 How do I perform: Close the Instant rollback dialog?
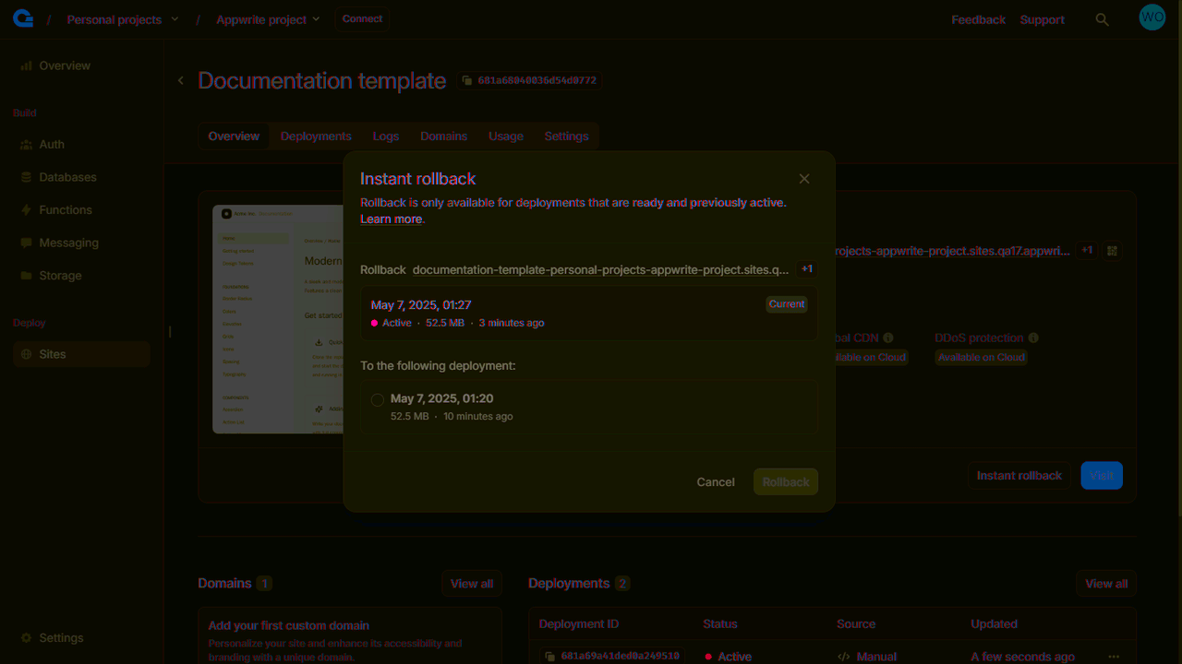[804, 179]
